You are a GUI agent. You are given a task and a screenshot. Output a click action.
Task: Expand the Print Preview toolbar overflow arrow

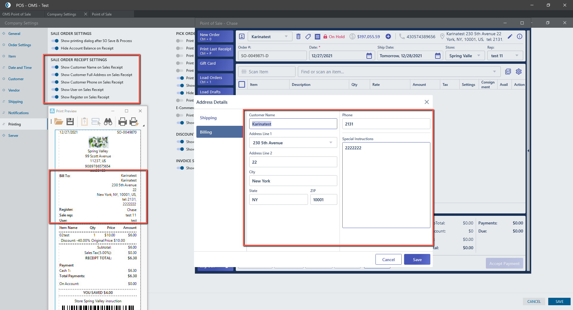144,125
